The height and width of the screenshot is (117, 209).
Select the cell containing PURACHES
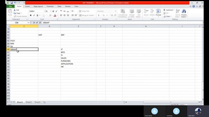pyautogui.click(x=78, y=61)
